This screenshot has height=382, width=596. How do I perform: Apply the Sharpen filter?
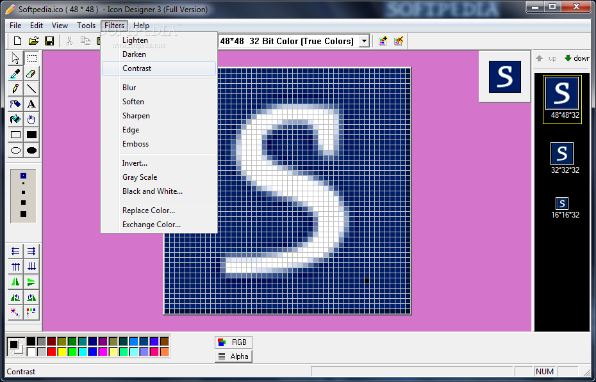tap(159, 115)
